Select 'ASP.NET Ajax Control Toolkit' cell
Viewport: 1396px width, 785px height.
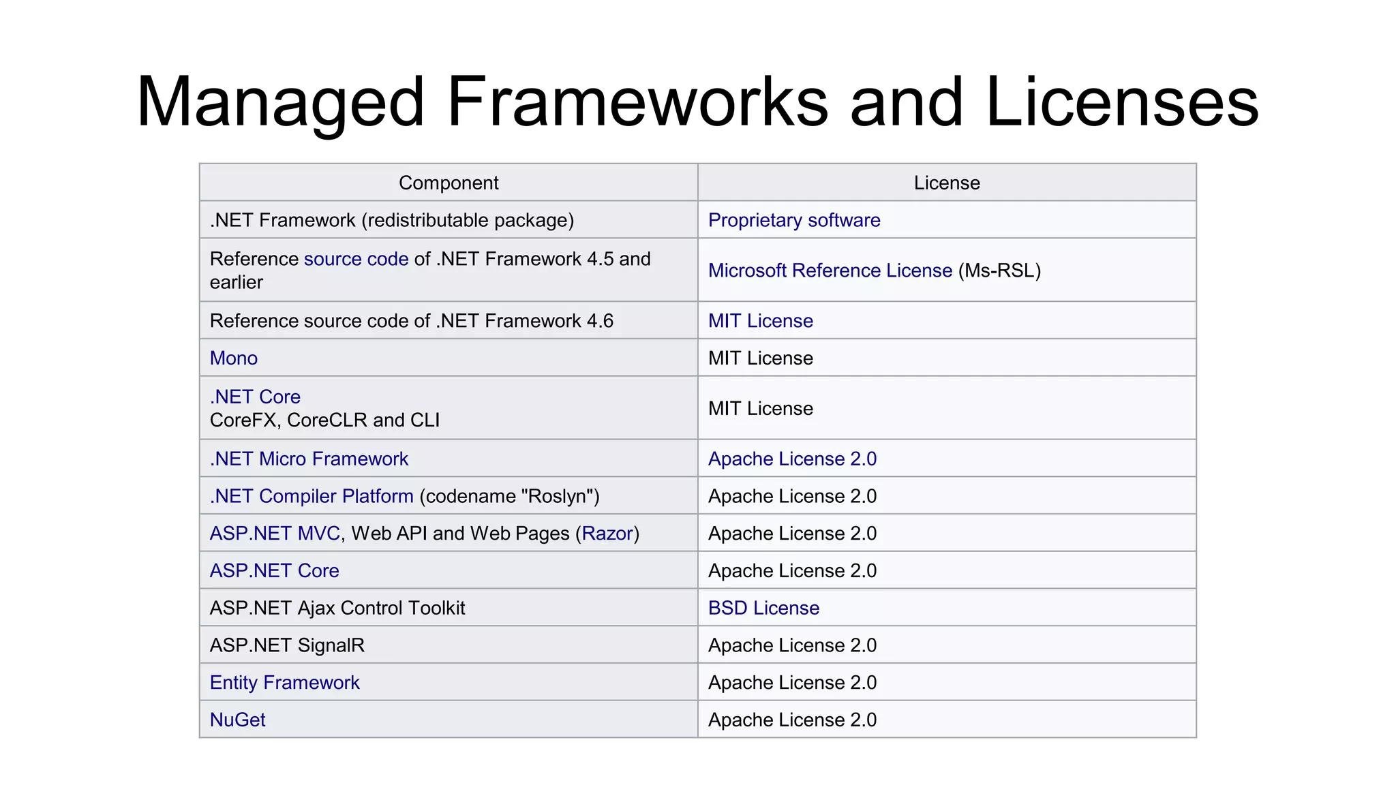pyautogui.click(x=449, y=608)
